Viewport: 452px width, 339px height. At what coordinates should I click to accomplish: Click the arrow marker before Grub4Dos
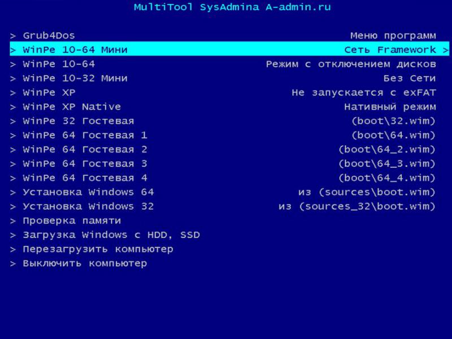click(x=12, y=36)
